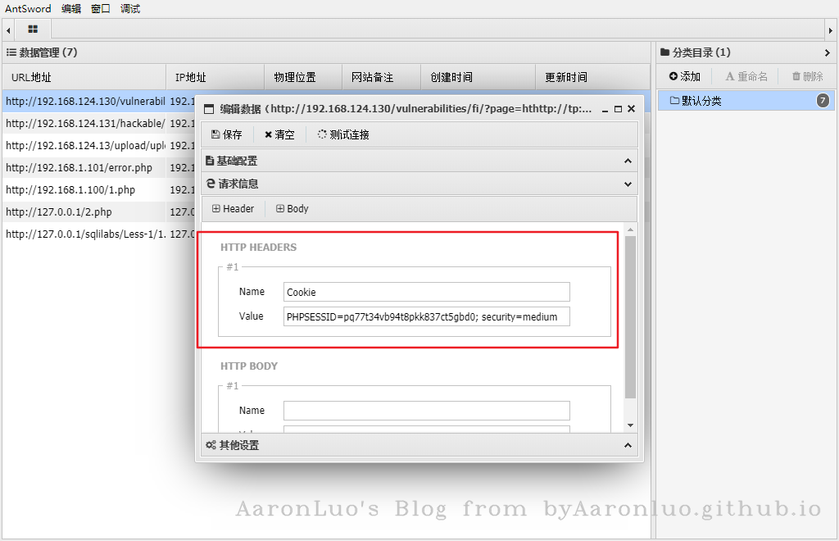
Task: Click the PHPSESSID header Value field
Action: click(x=426, y=316)
